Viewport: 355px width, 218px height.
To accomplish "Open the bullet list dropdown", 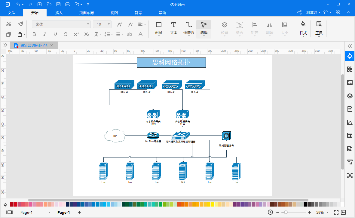I will click(x=120, y=34).
